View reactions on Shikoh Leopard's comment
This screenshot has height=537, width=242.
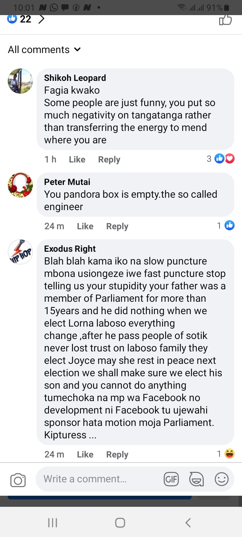pyautogui.click(x=220, y=159)
